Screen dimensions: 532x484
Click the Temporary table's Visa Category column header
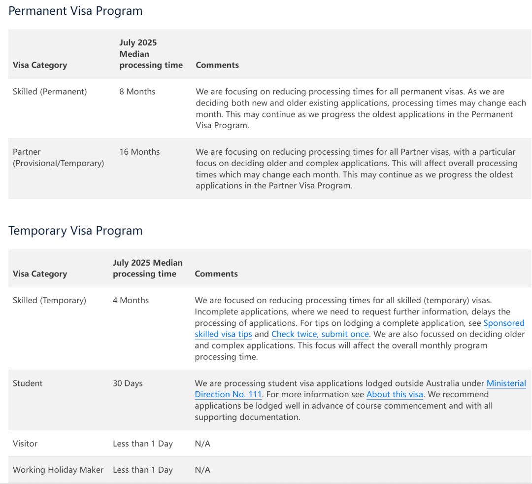[x=40, y=274]
